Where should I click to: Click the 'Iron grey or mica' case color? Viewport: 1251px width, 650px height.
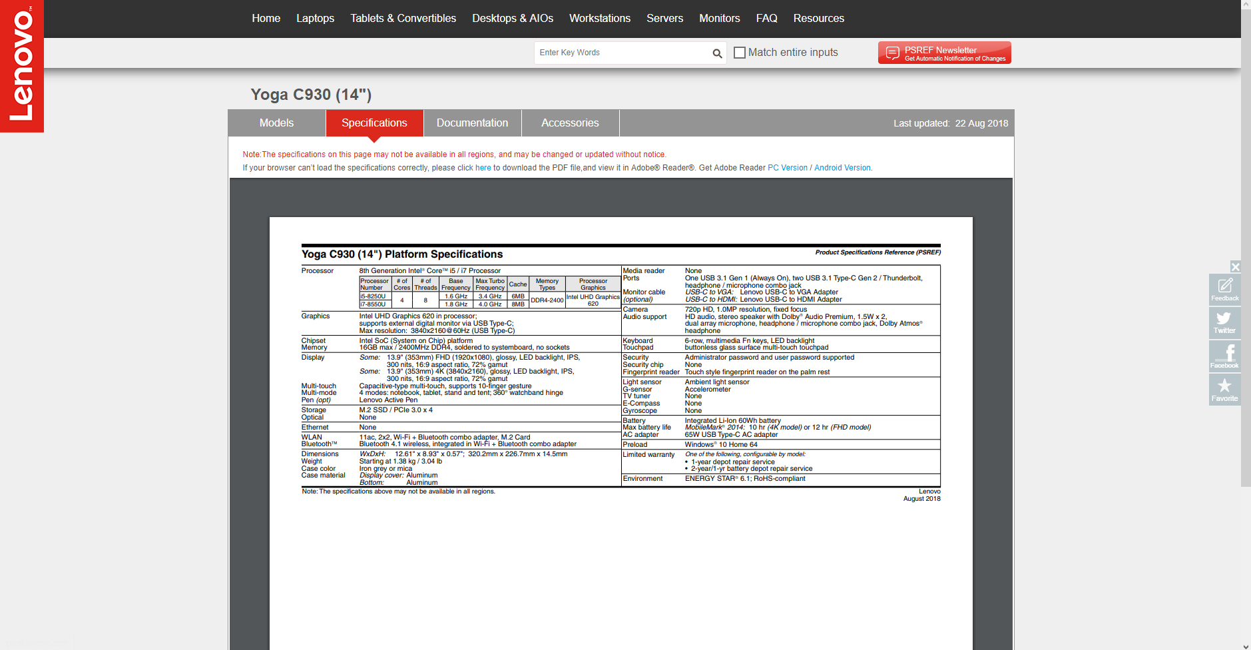coord(385,469)
